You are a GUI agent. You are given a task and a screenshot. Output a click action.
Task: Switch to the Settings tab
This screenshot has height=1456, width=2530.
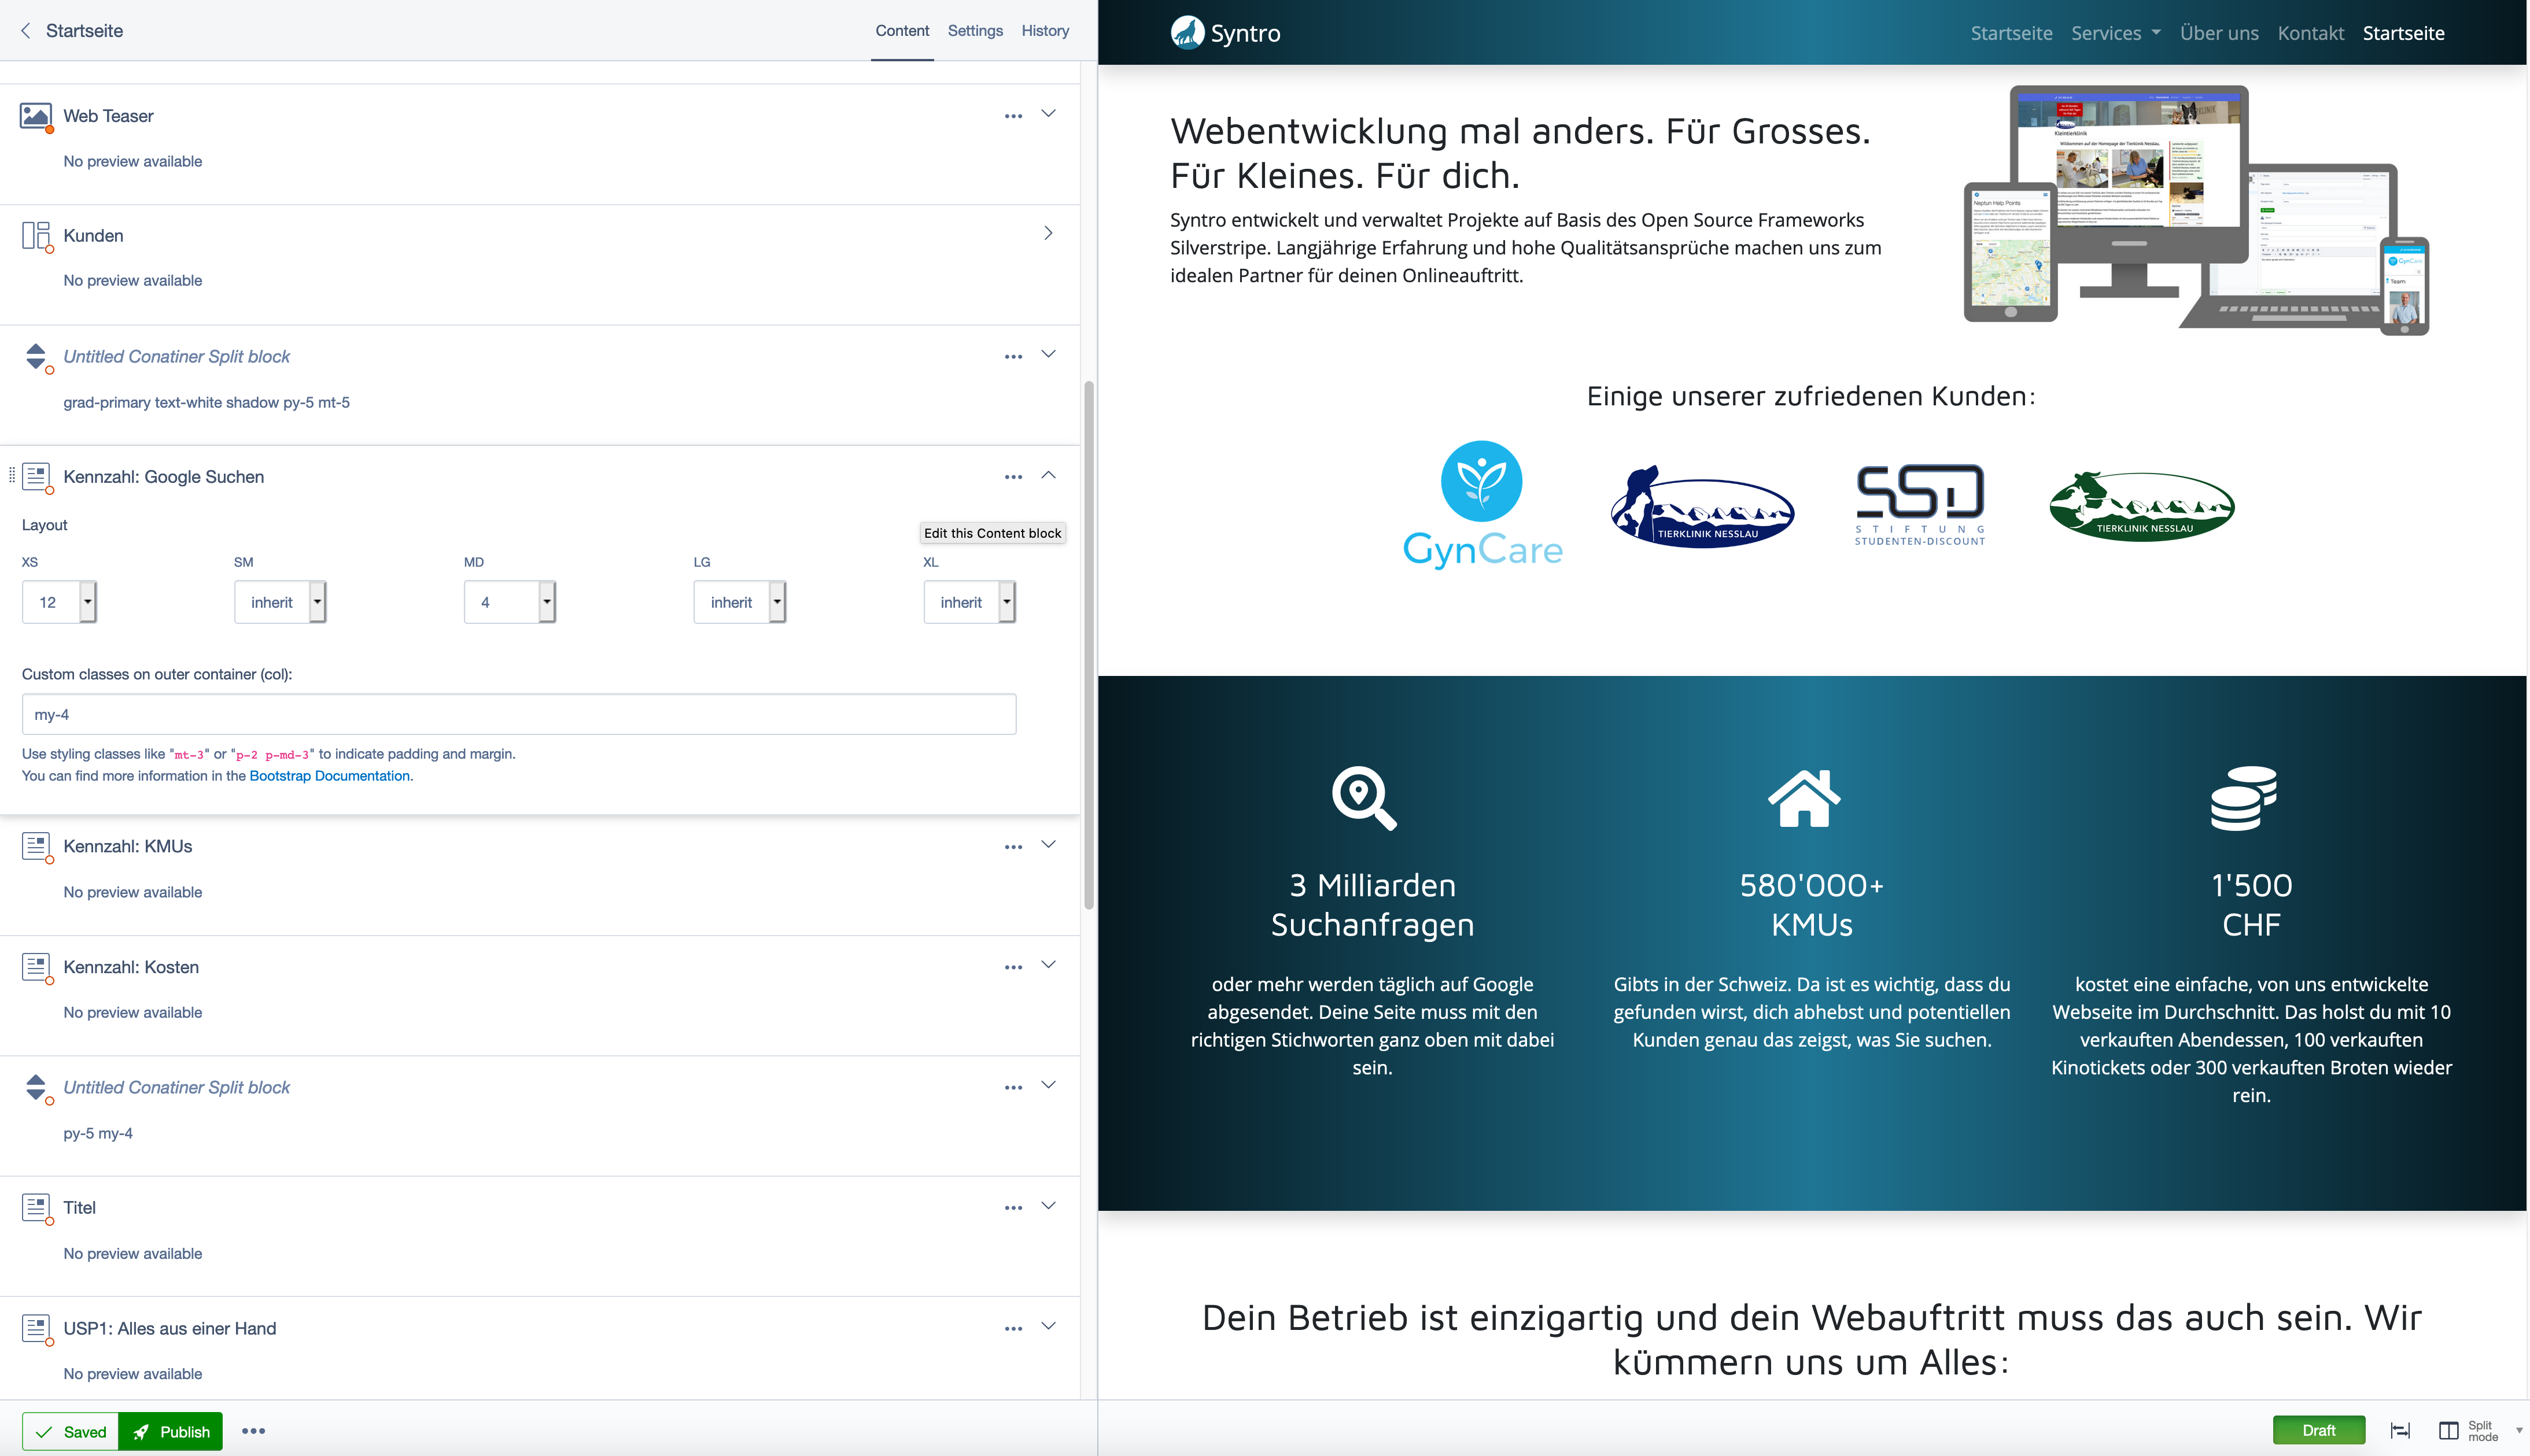(x=974, y=31)
